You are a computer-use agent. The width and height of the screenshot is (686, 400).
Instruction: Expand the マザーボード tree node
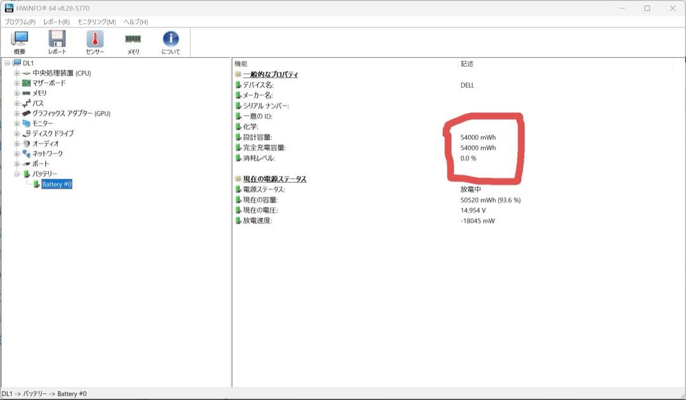pyautogui.click(x=17, y=83)
